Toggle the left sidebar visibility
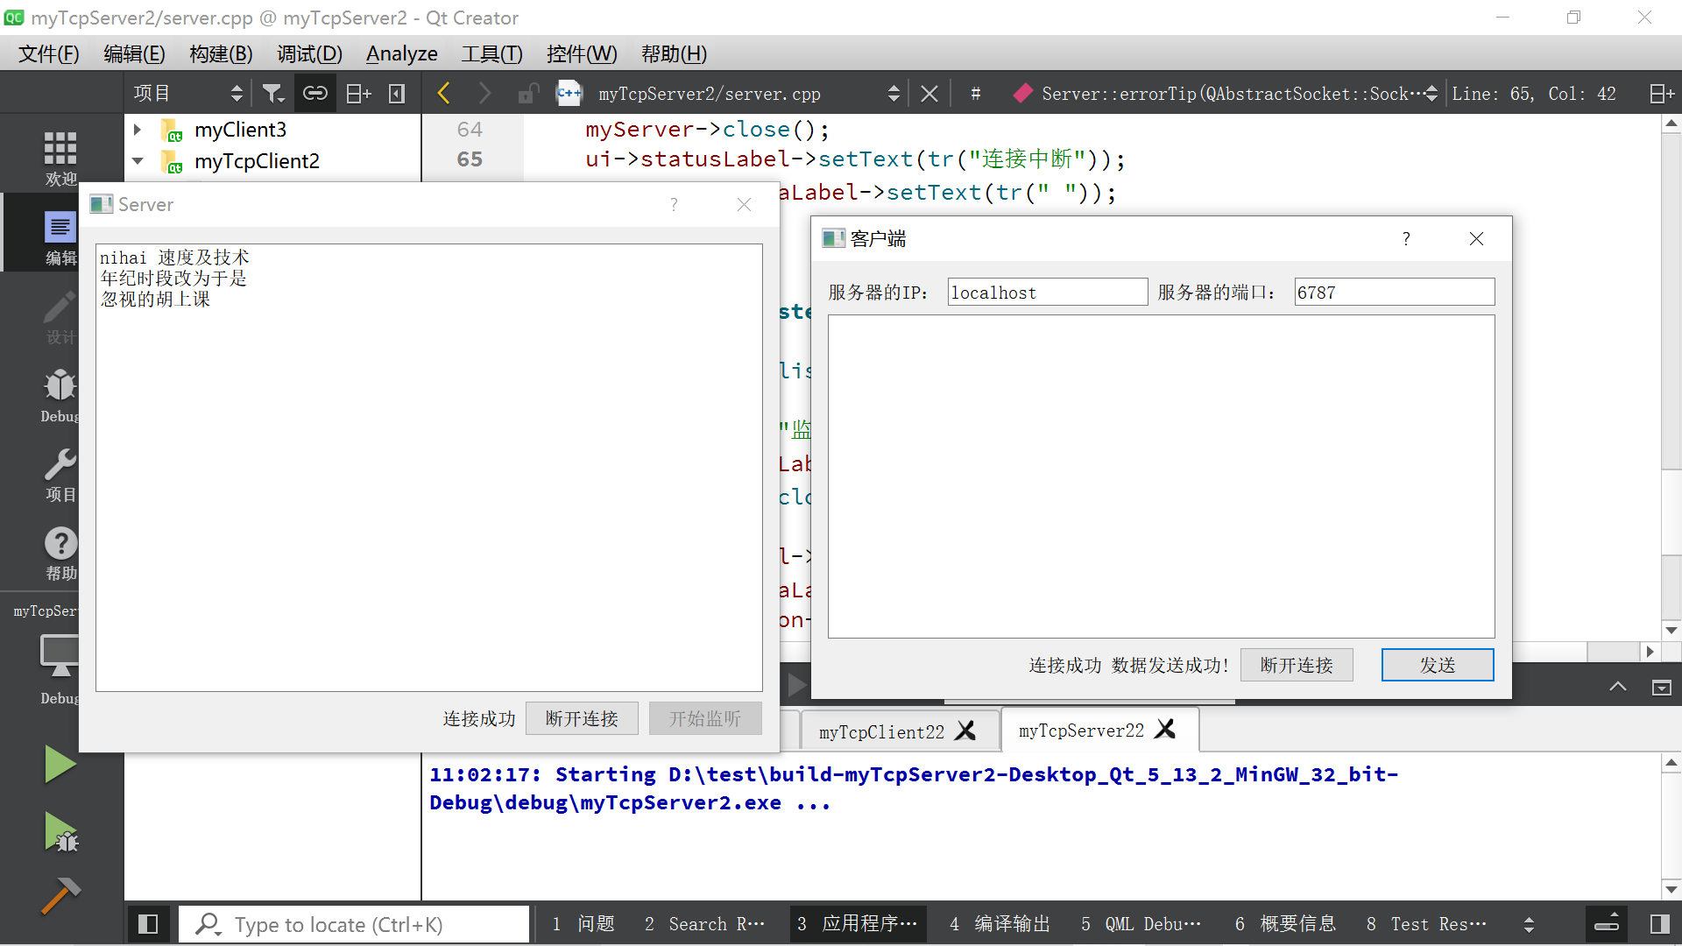Viewport: 1682px width, 946px height. 148,924
